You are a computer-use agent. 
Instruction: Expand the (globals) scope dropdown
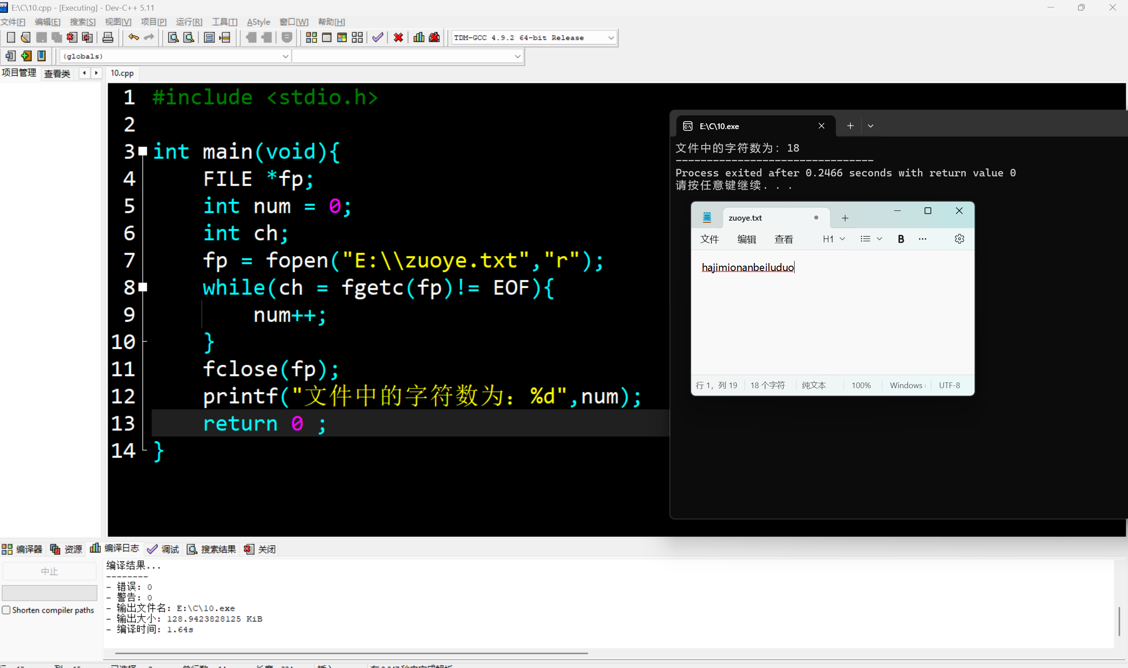click(285, 56)
